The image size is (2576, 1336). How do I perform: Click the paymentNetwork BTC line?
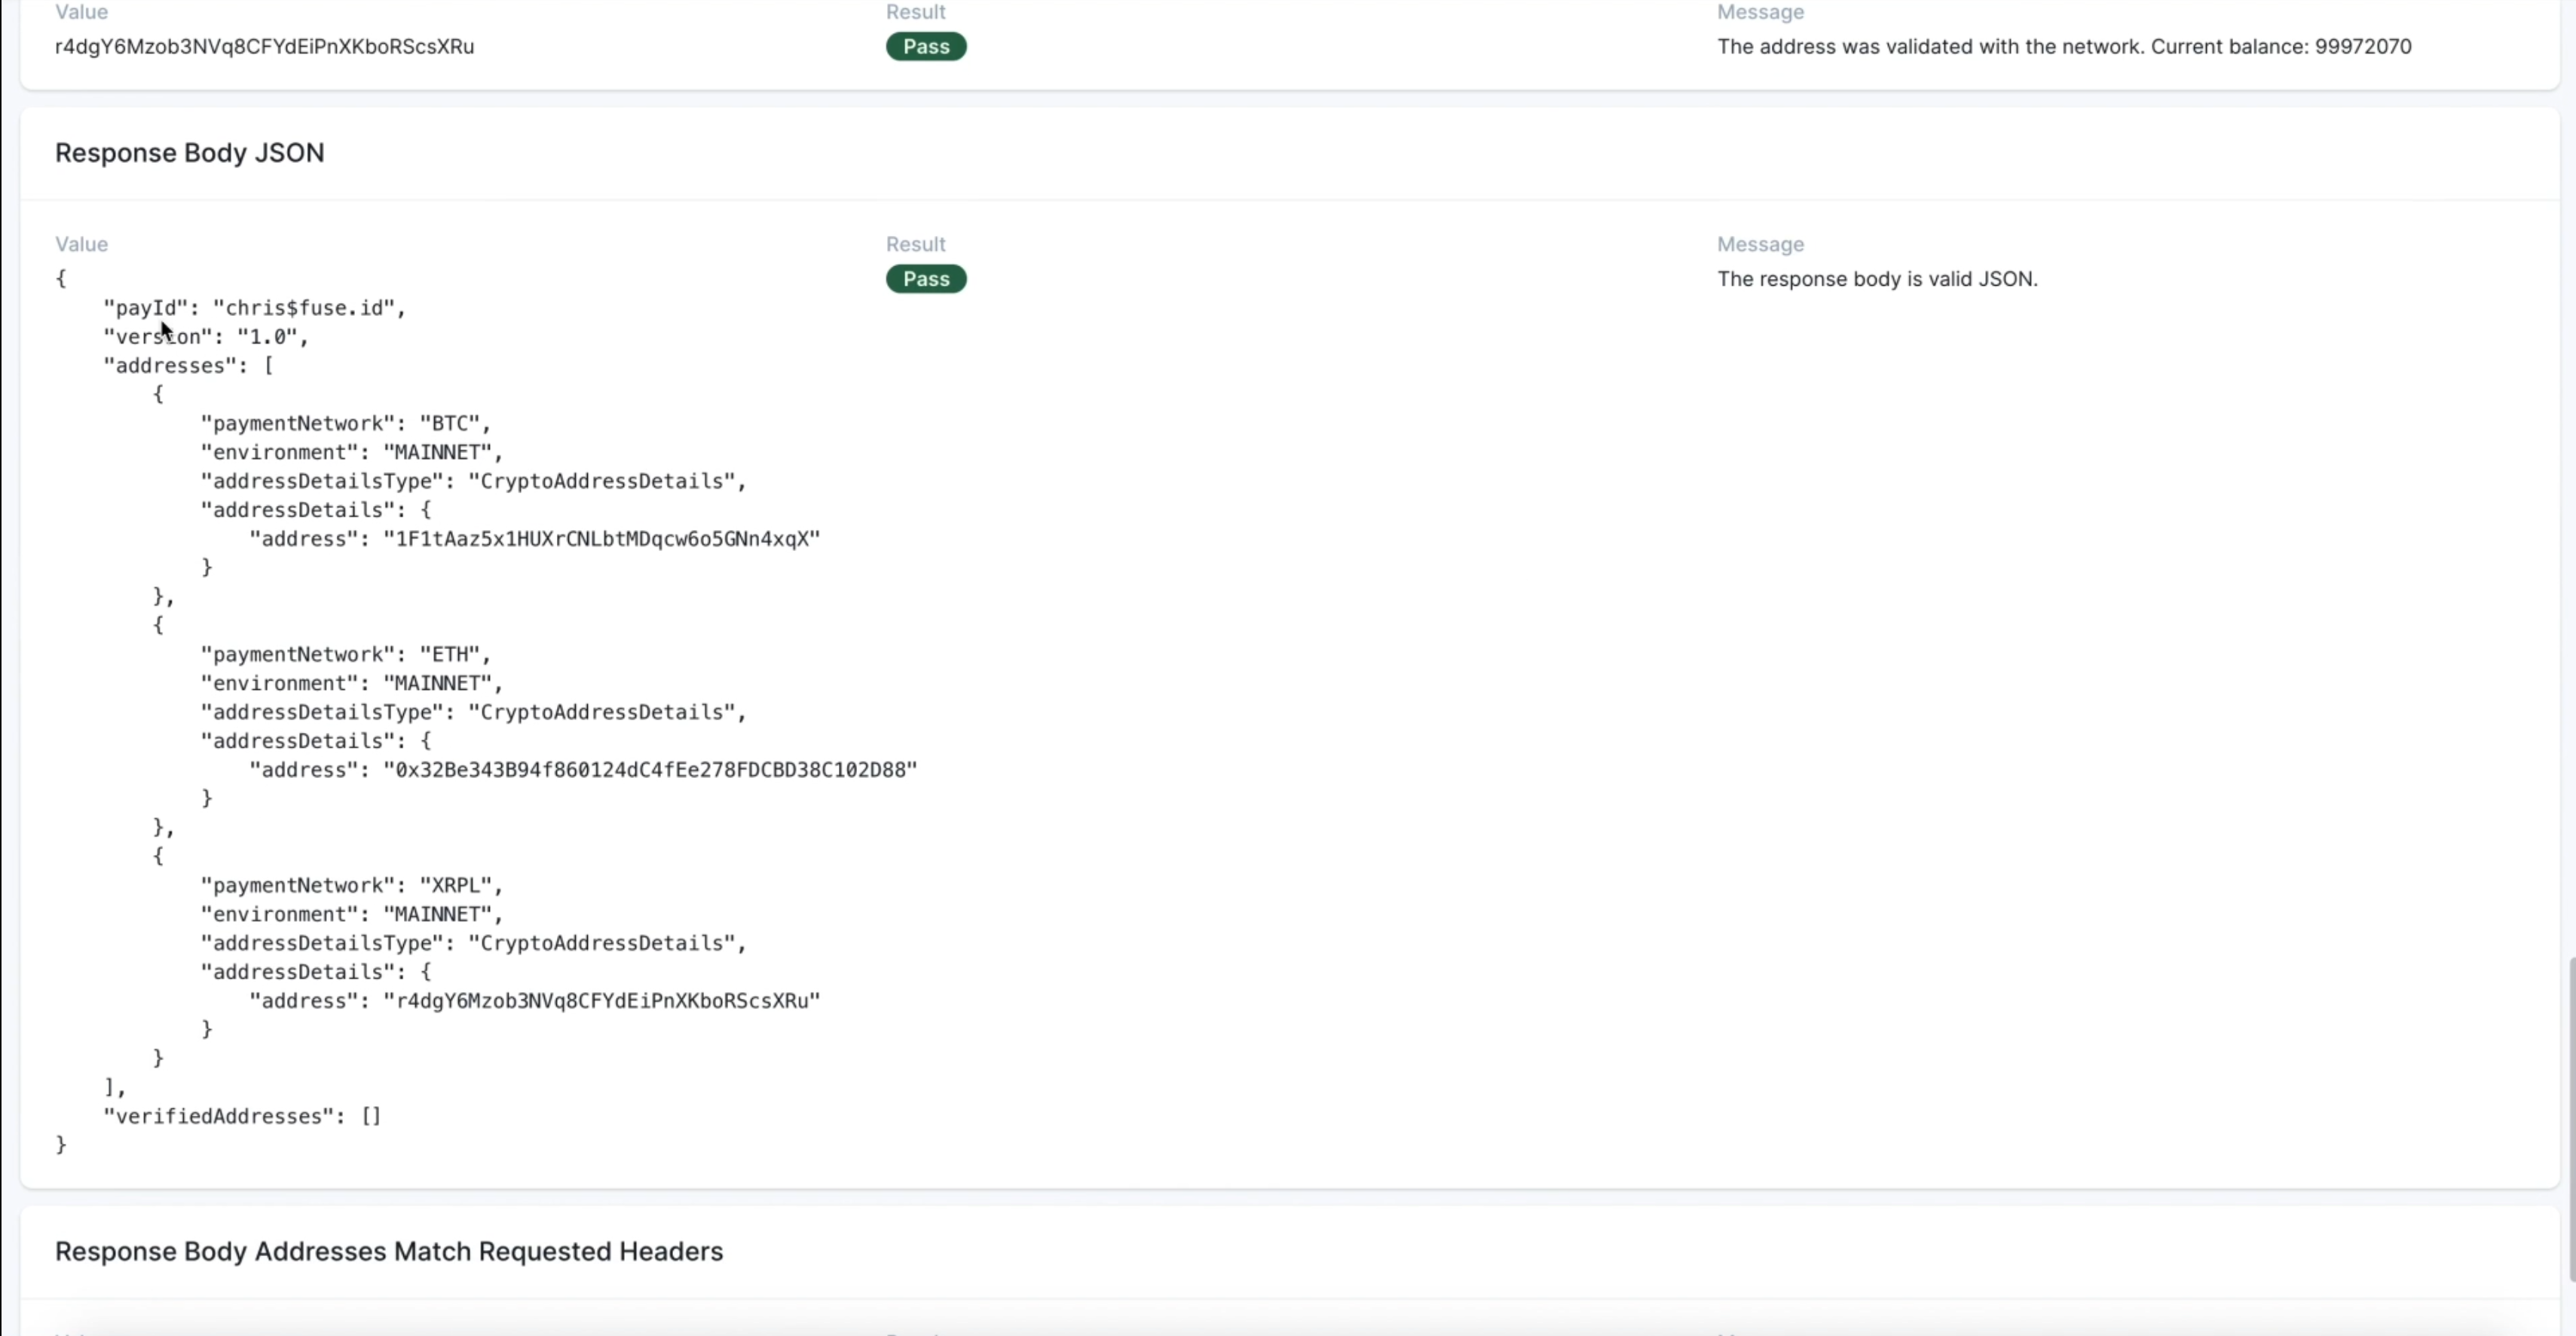coord(345,423)
